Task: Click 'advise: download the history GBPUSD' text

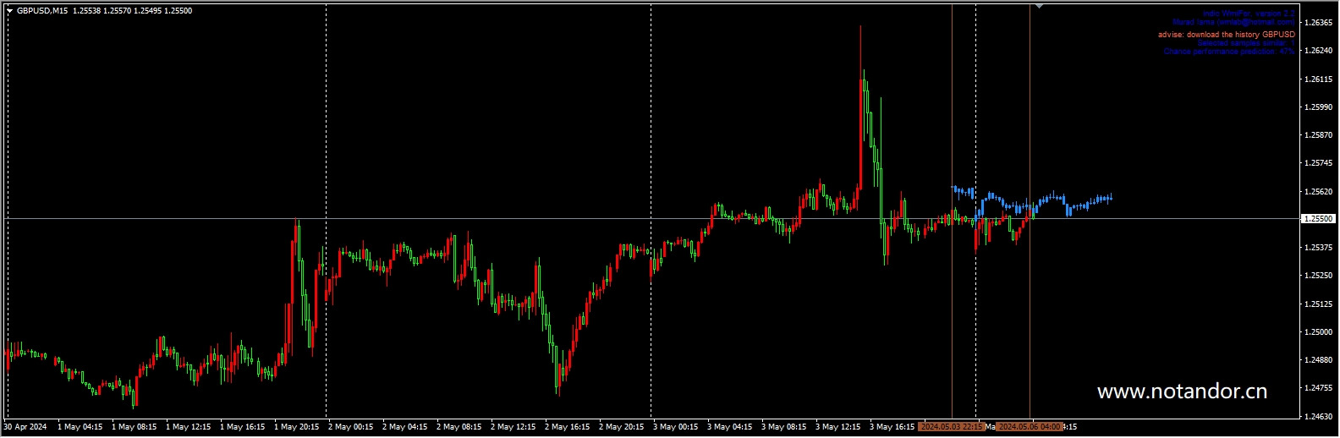Action: (x=1227, y=35)
